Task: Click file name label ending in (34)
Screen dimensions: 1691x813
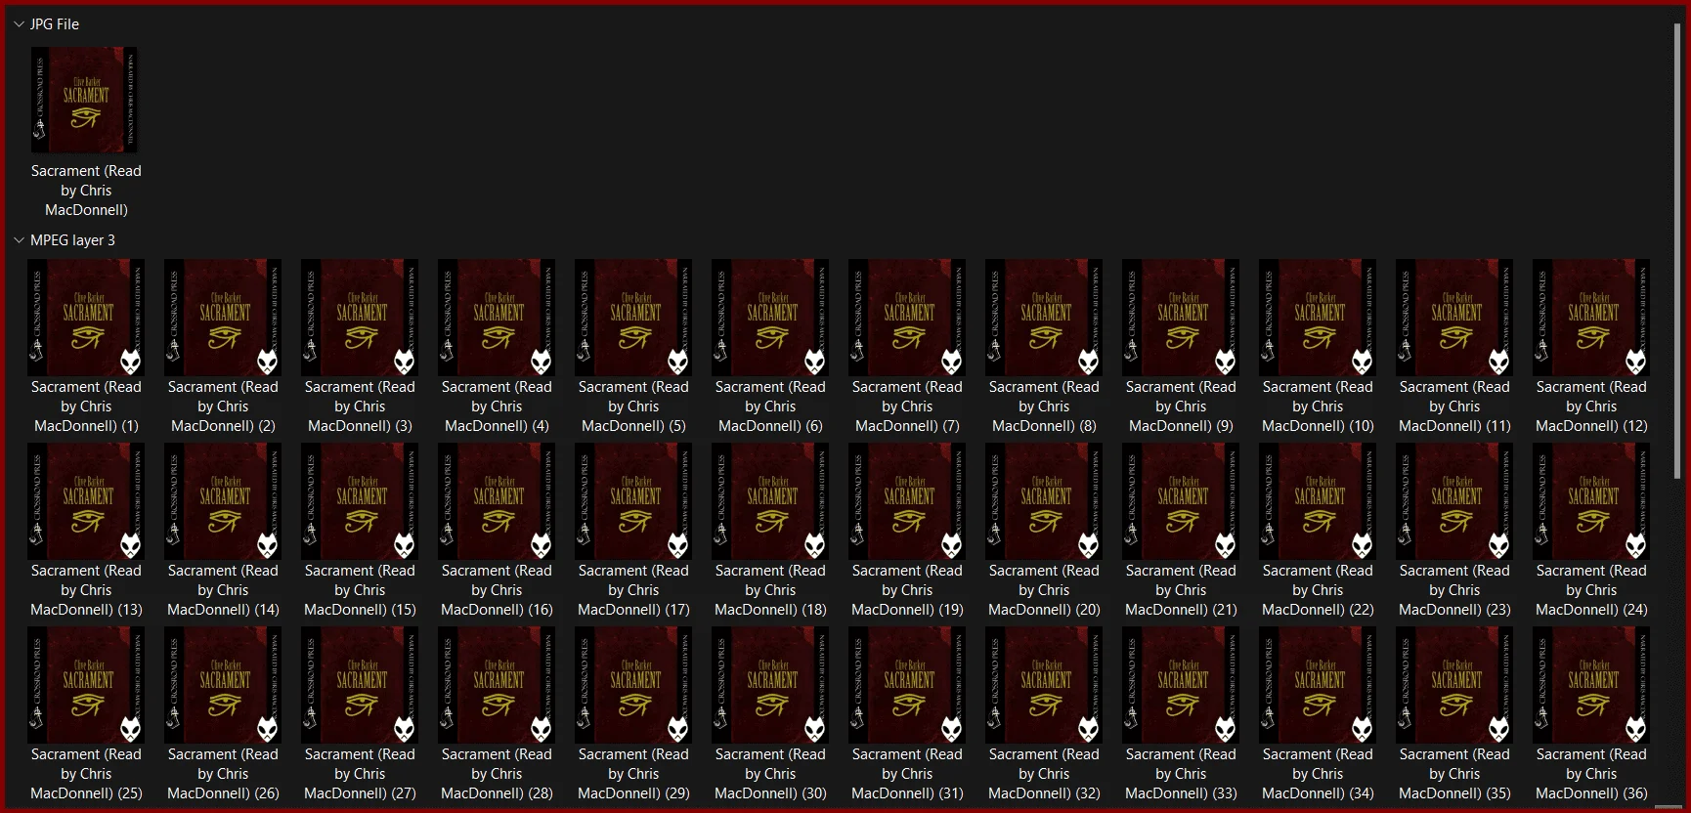Action: 1318,774
